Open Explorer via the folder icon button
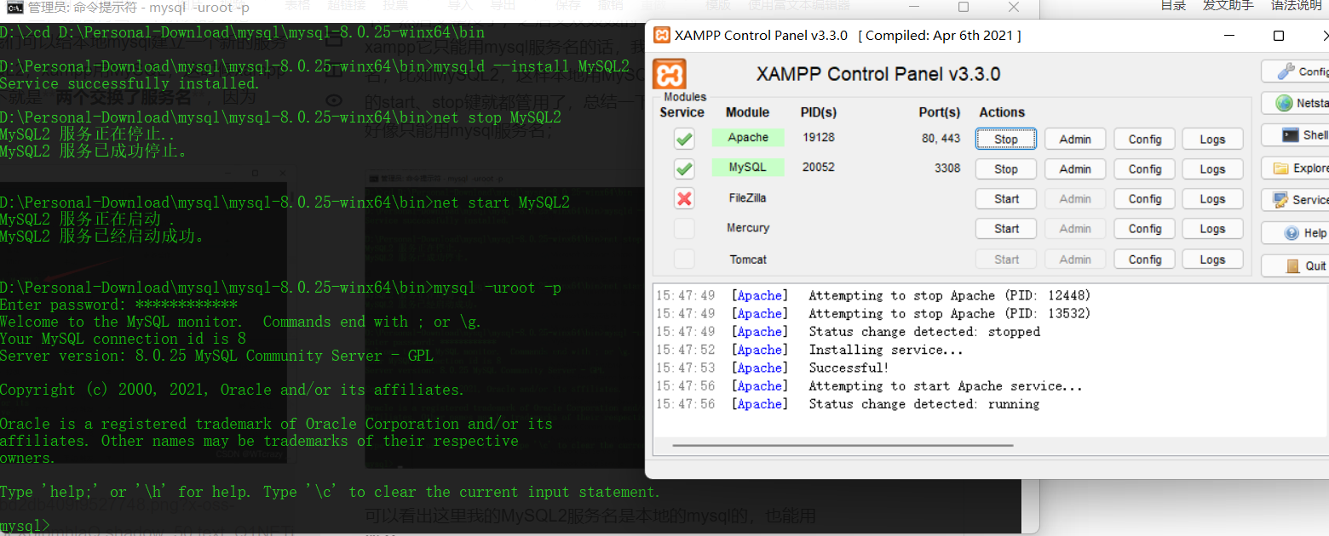The image size is (1329, 536). click(1295, 168)
